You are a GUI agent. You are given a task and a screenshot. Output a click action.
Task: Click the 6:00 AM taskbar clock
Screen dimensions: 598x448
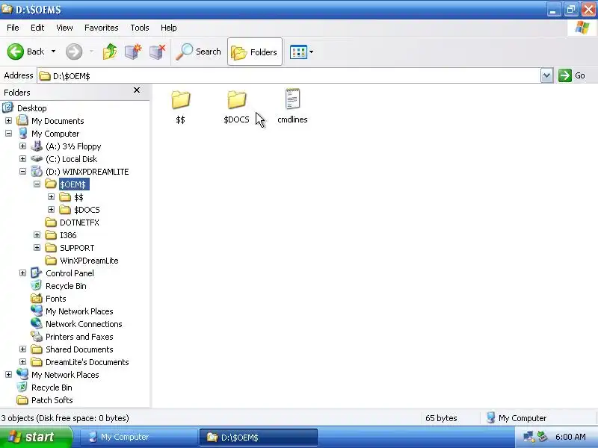(x=570, y=437)
